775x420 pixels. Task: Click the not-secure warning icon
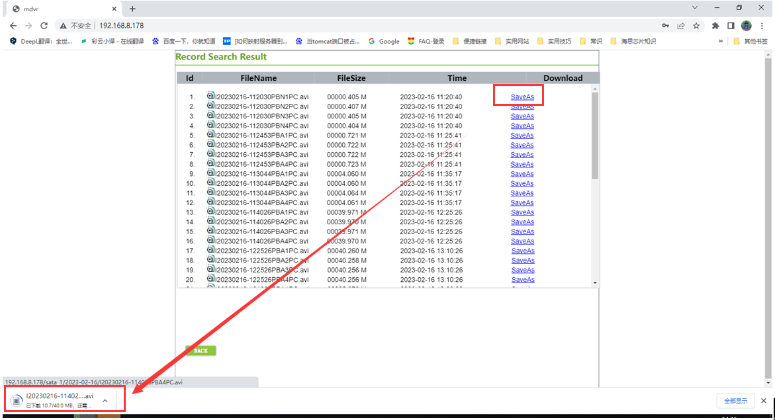point(64,26)
